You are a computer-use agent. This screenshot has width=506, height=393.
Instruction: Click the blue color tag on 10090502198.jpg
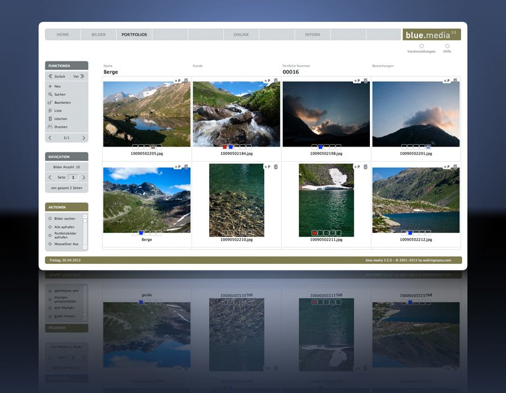point(320,147)
